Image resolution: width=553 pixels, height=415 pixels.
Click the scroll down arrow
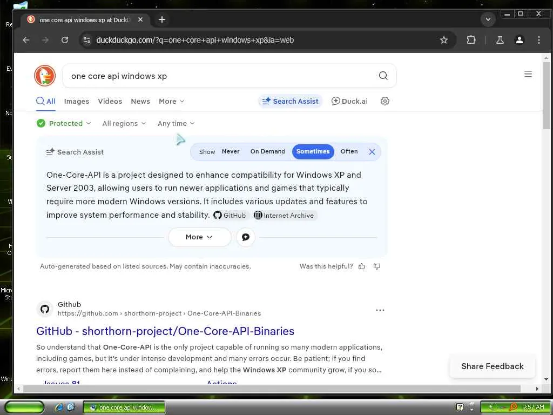click(x=546, y=379)
